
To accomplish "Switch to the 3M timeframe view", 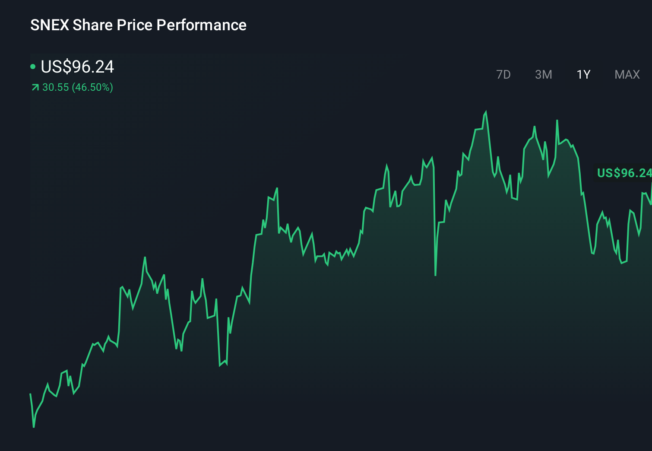I will [544, 74].
